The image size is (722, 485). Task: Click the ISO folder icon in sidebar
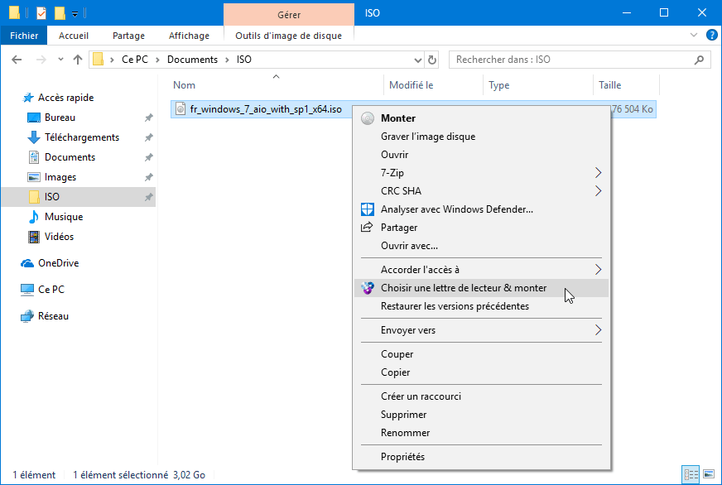tap(34, 197)
